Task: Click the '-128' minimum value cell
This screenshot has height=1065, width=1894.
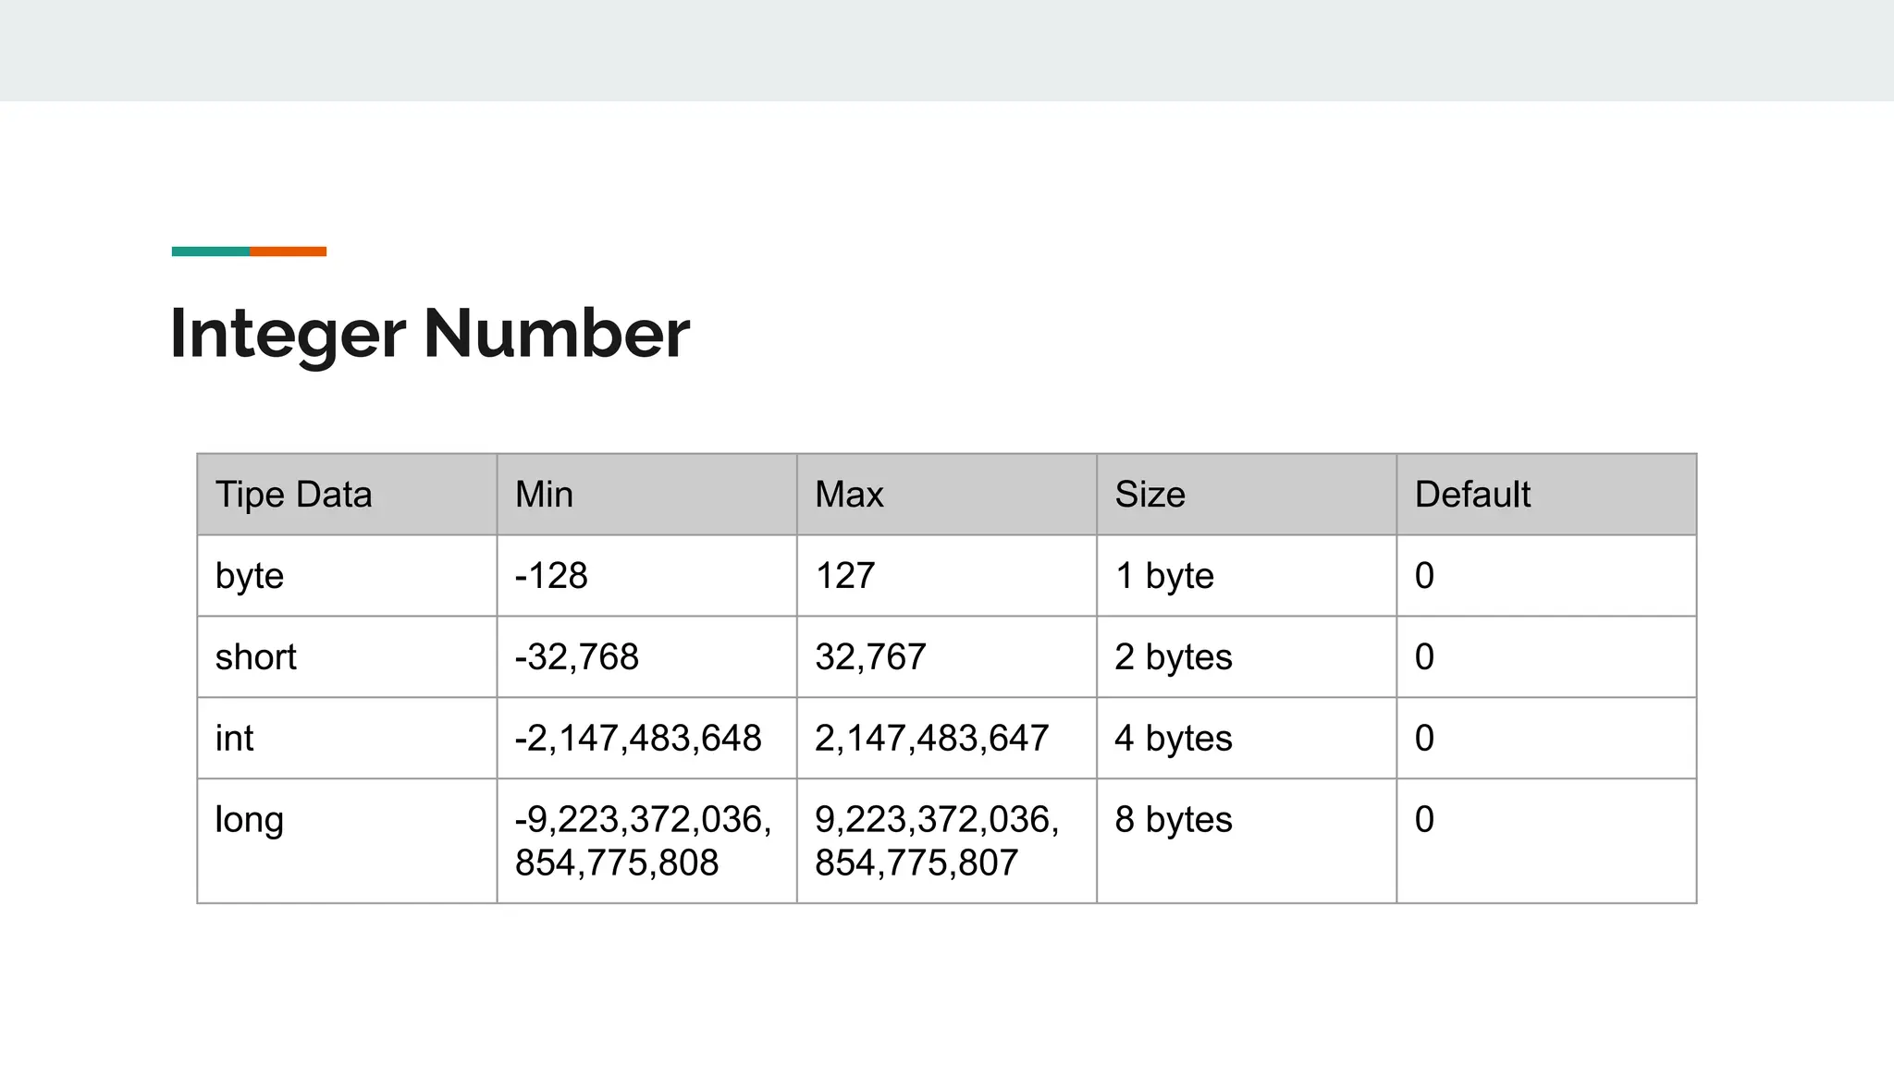Action: (x=646, y=576)
